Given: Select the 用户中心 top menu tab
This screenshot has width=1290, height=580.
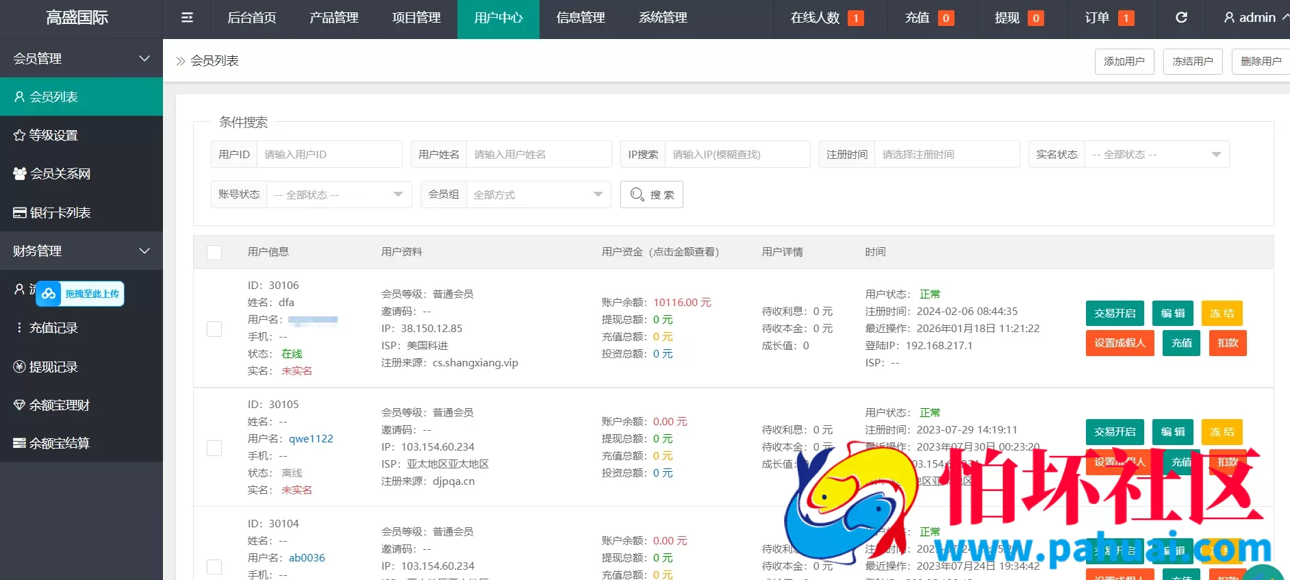Looking at the screenshot, I should (x=498, y=18).
